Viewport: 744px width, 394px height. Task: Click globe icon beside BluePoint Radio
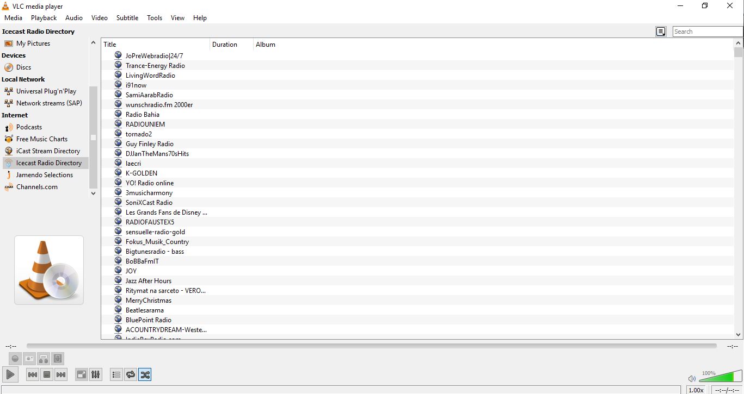(118, 319)
